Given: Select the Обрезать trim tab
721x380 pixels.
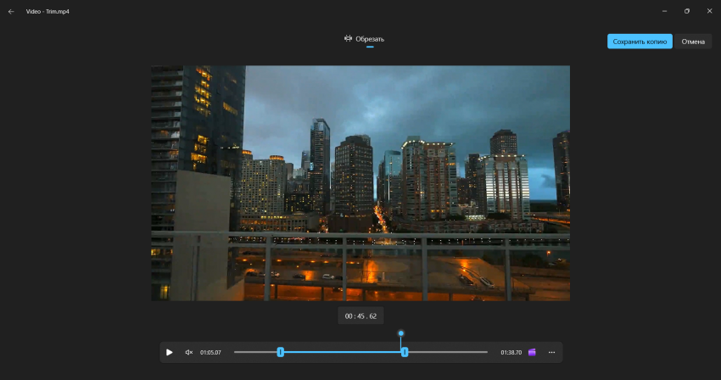Looking at the screenshot, I should pyautogui.click(x=365, y=39).
